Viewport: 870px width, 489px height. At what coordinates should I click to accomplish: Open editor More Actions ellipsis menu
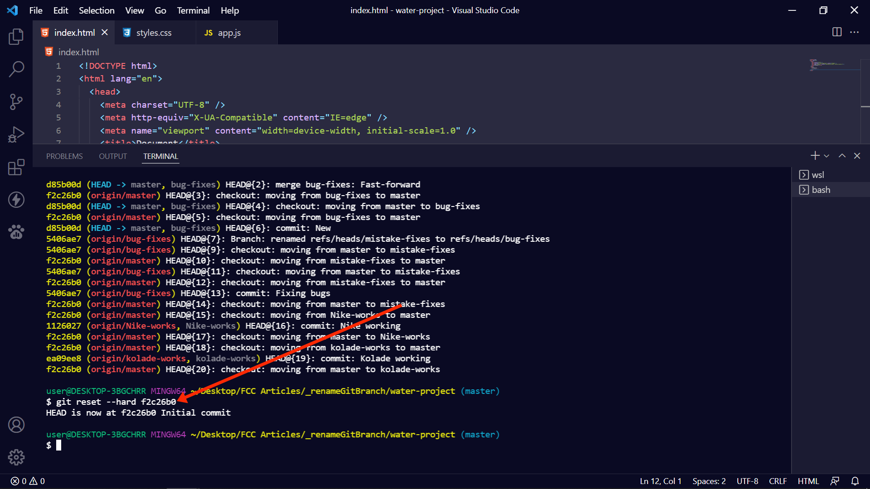[x=855, y=32]
